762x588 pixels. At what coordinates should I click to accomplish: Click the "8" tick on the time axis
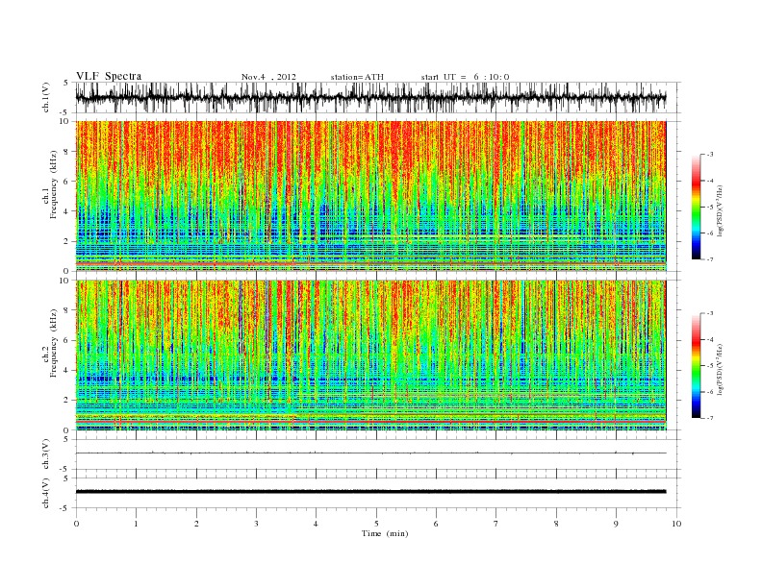tap(556, 524)
